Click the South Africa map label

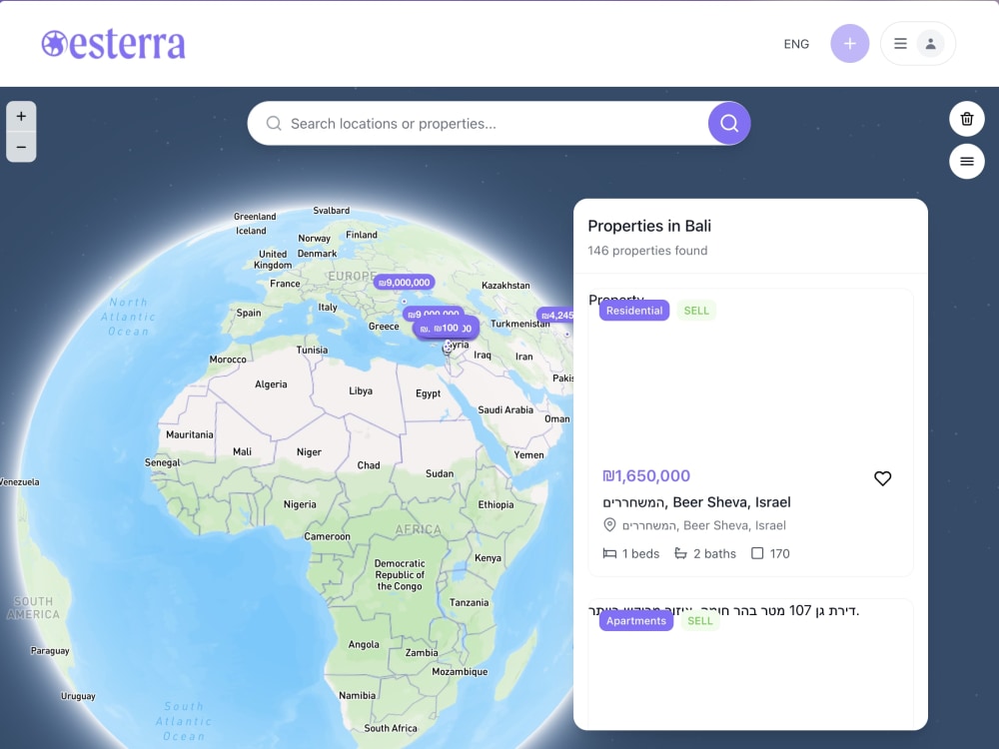391,728
